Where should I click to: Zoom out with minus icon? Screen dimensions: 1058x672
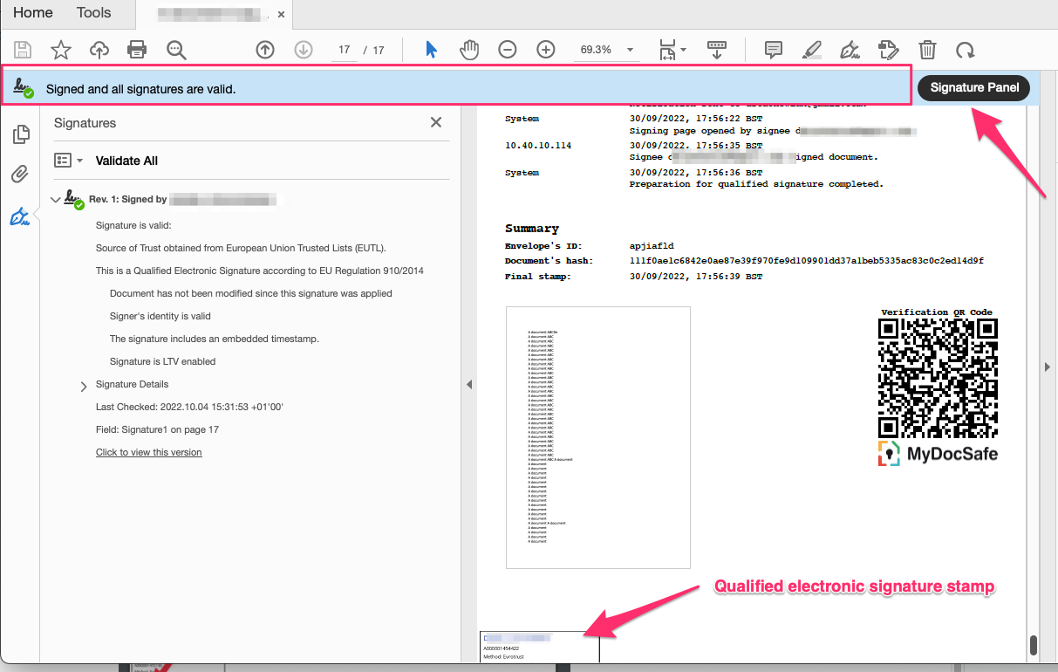[508, 50]
